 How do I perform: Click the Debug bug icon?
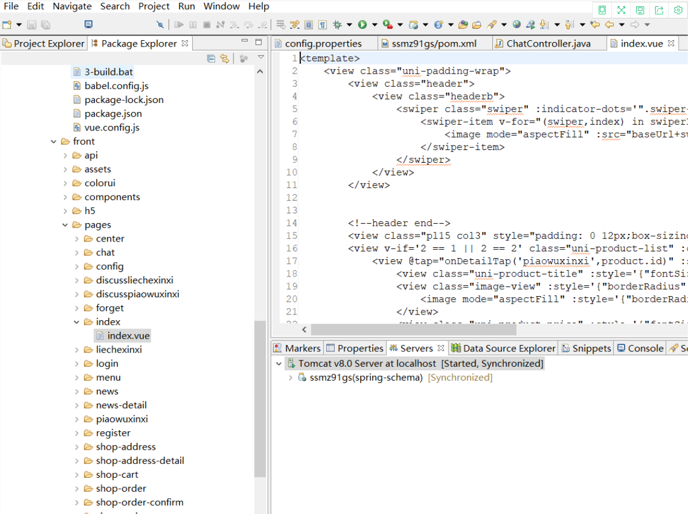coord(337,25)
